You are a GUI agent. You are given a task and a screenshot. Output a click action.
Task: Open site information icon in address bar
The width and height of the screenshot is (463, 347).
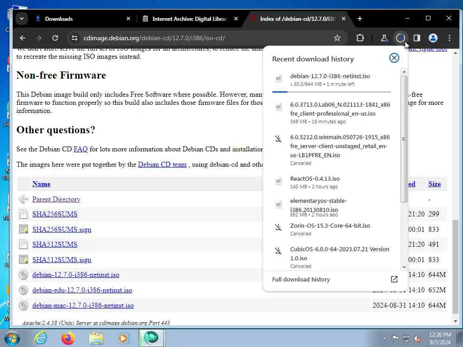point(75,38)
